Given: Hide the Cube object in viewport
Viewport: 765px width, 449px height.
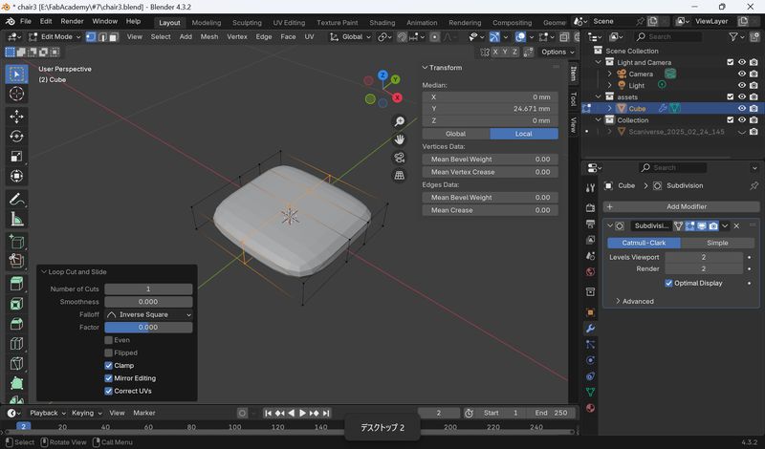Looking at the screenshot, I should pos(742,109).
